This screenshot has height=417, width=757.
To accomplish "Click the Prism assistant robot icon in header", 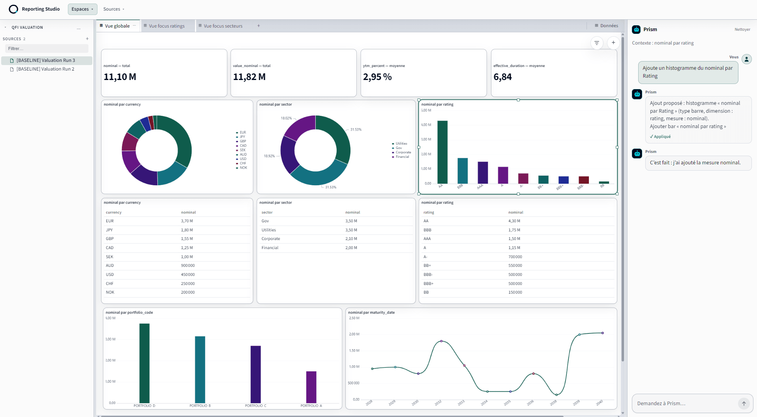I will click(636, 30).
